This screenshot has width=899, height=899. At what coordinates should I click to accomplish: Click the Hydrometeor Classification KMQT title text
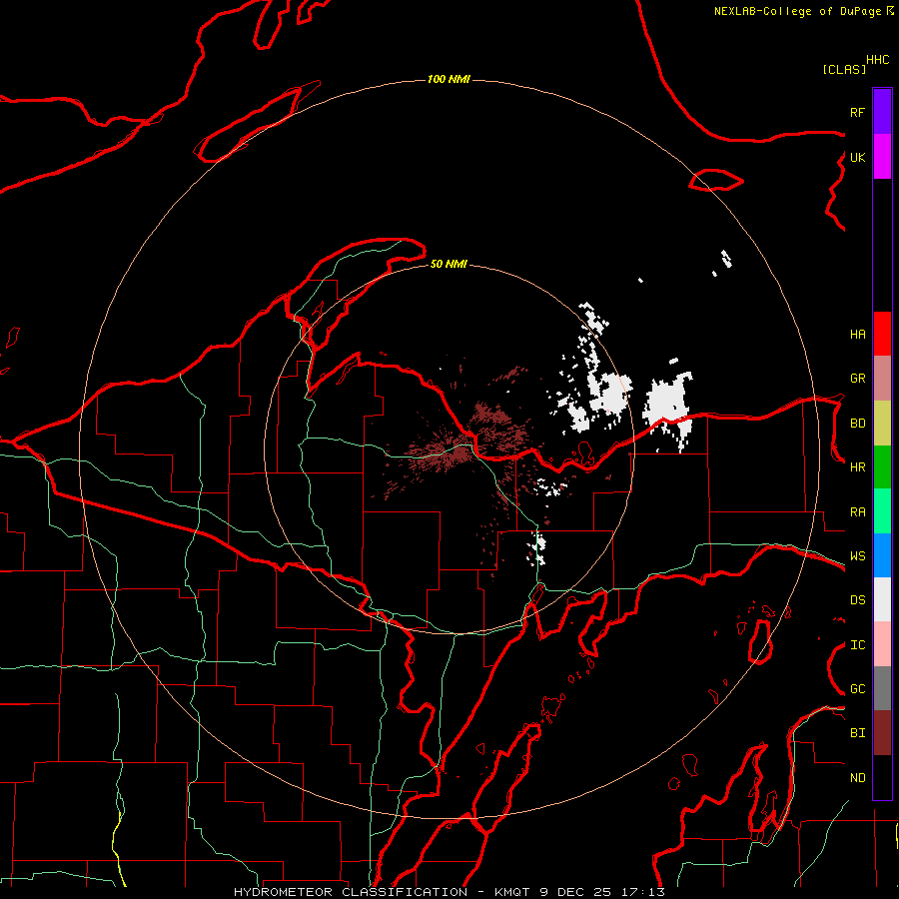[x=449, y=892]
